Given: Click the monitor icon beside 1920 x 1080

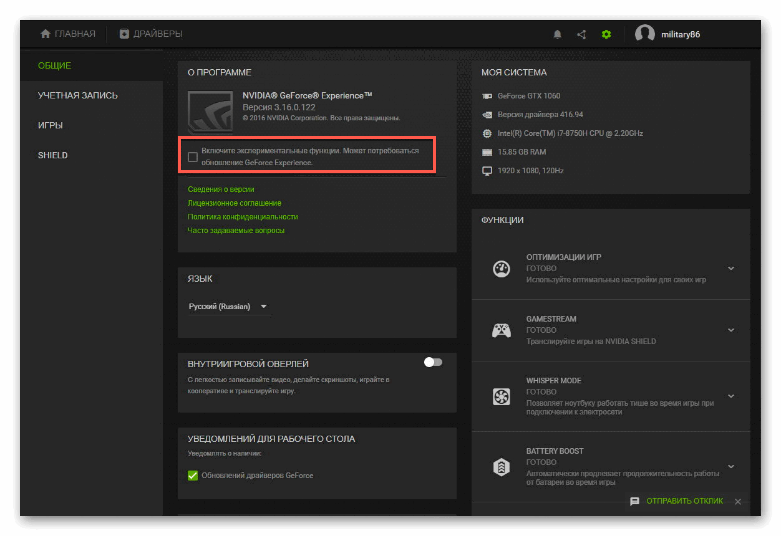Looking at the screenshot, I should pos(487,171).
